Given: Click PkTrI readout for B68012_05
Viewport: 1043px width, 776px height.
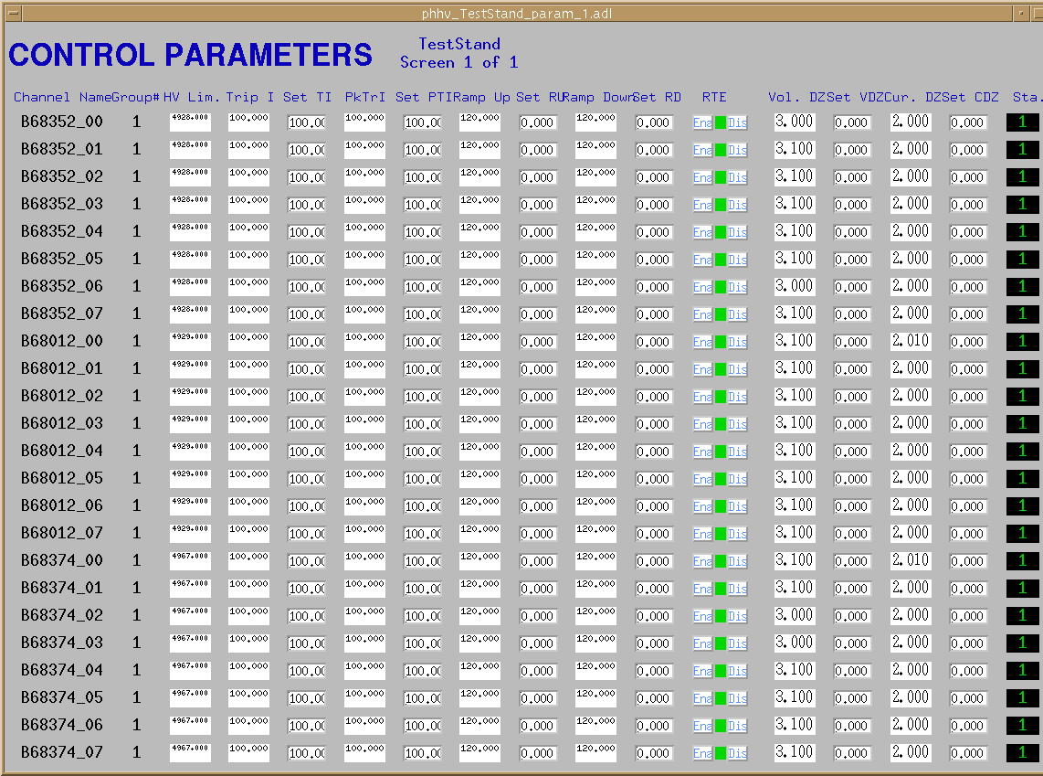Looking at the screenshot, I should [x=364, y=478].
